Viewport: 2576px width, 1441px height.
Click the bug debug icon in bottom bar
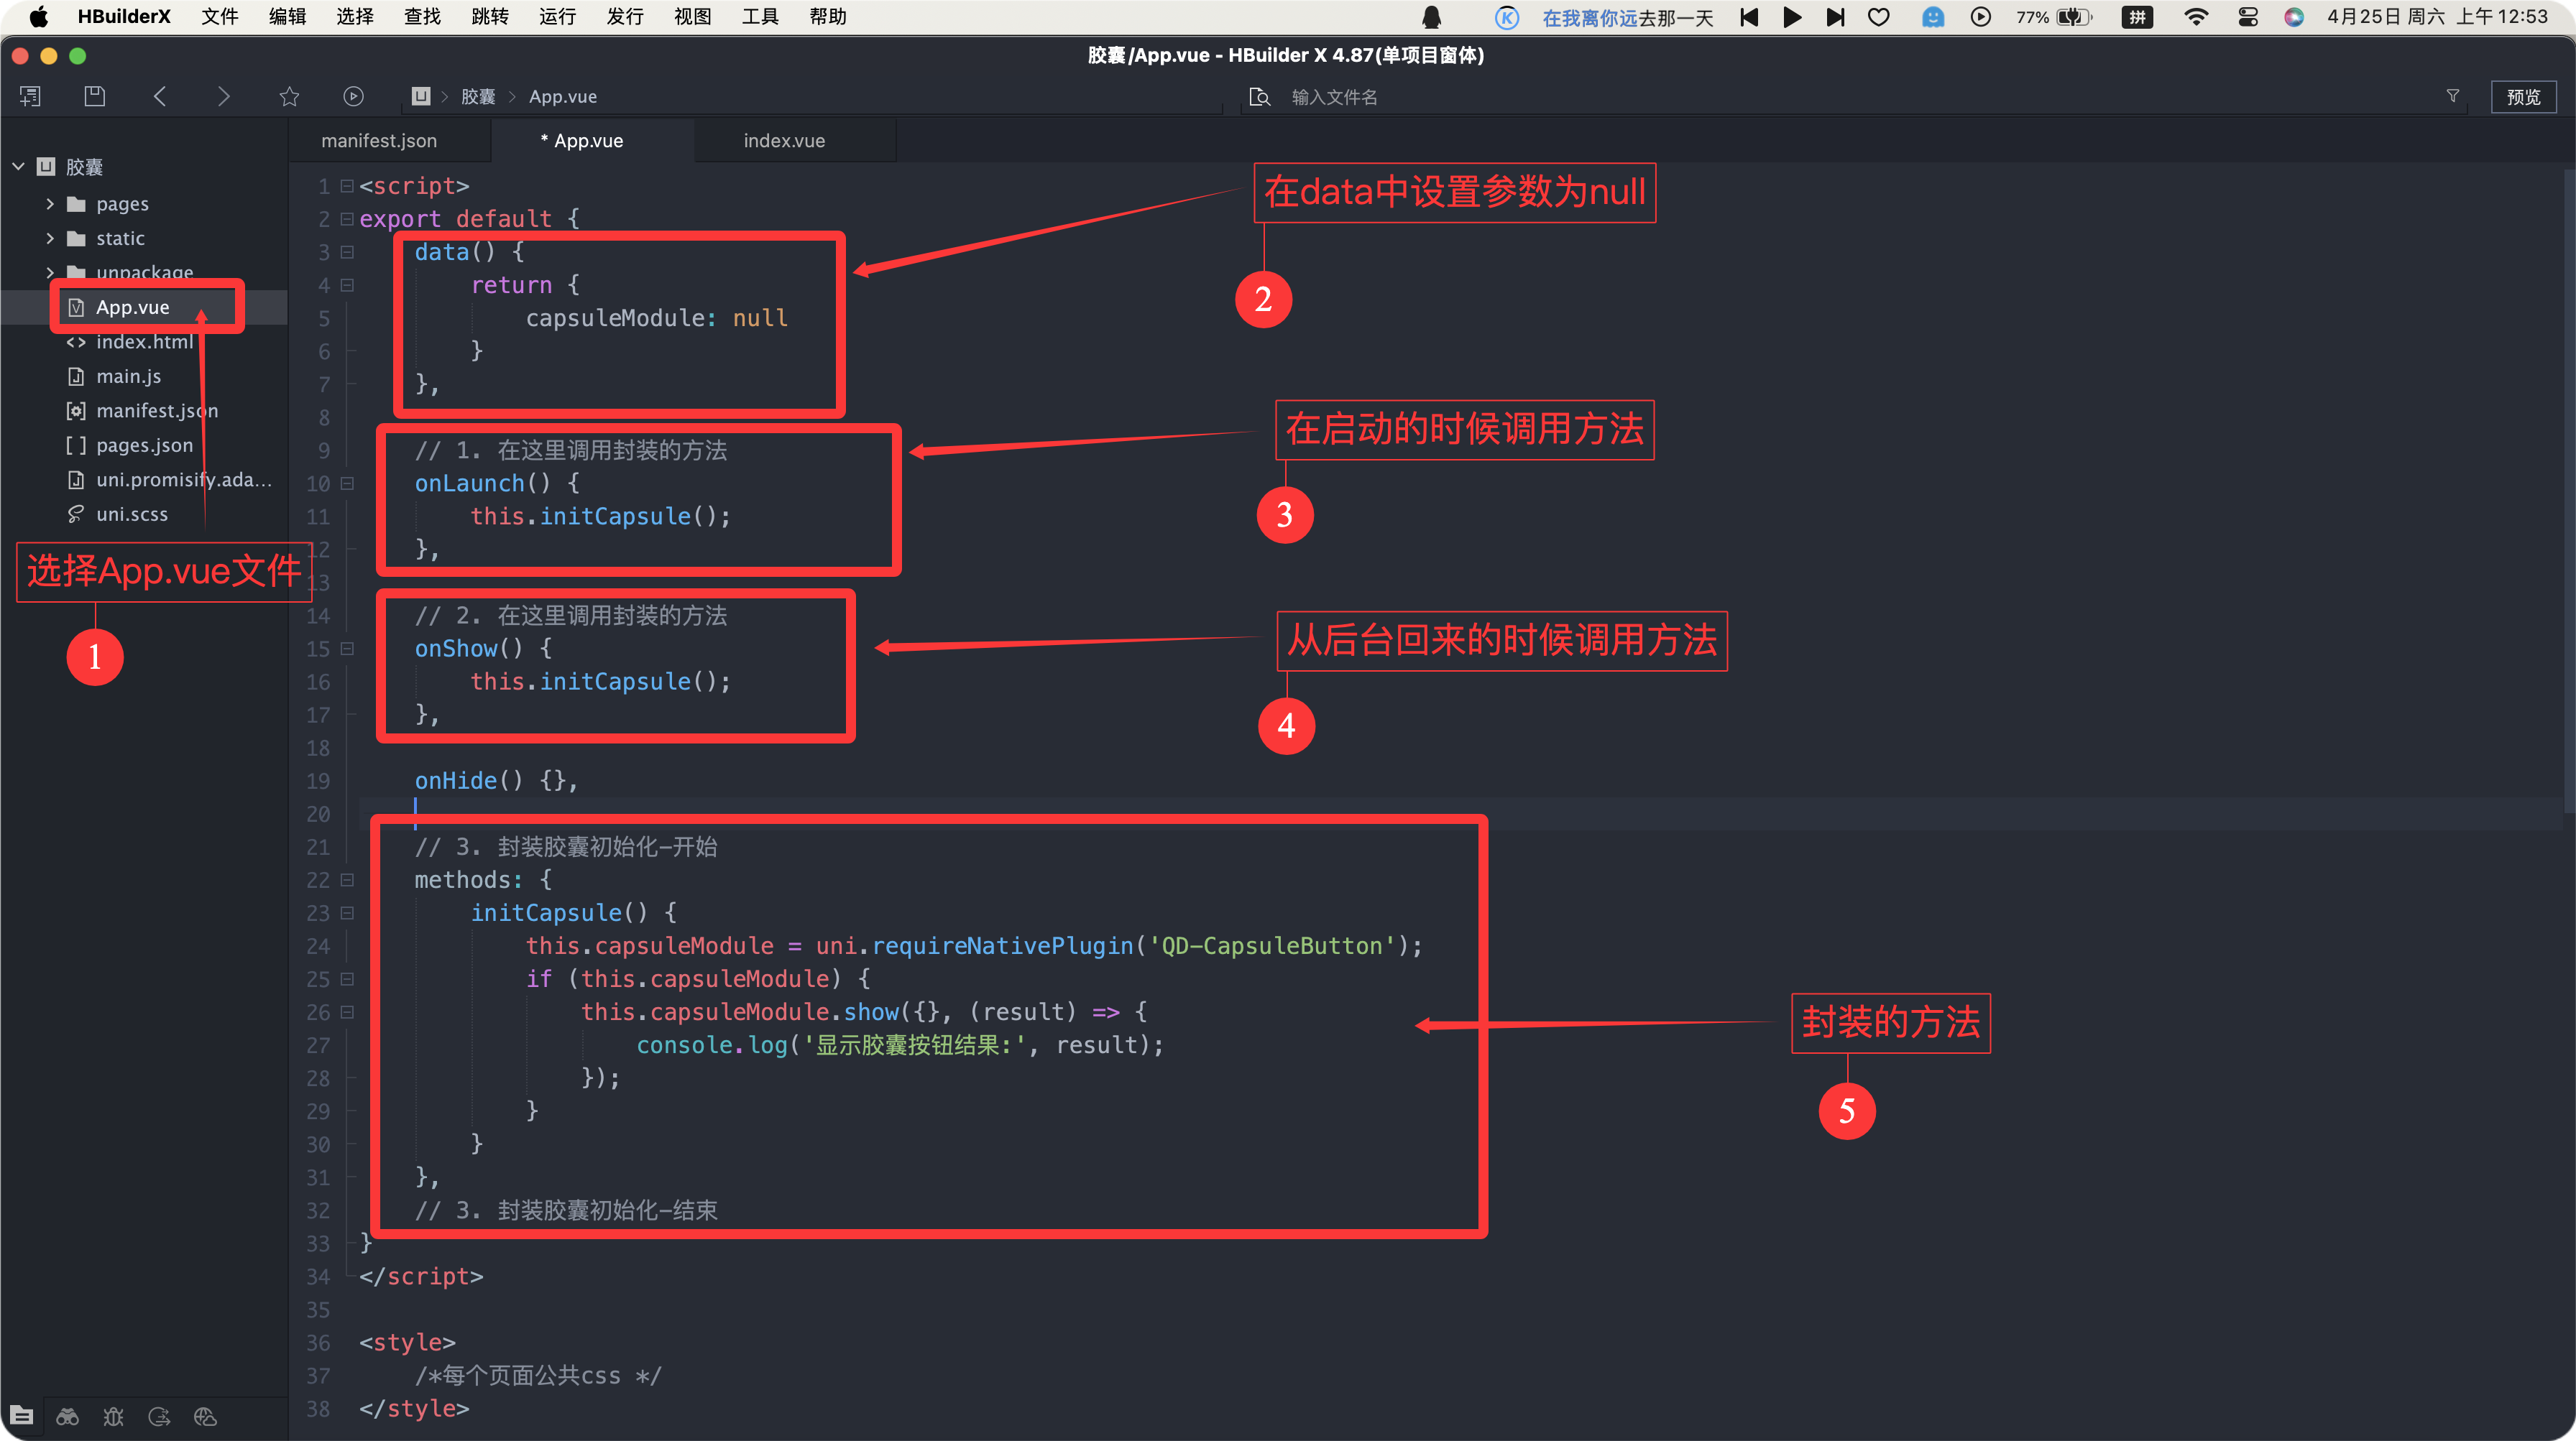click(x=113, y=1416)
